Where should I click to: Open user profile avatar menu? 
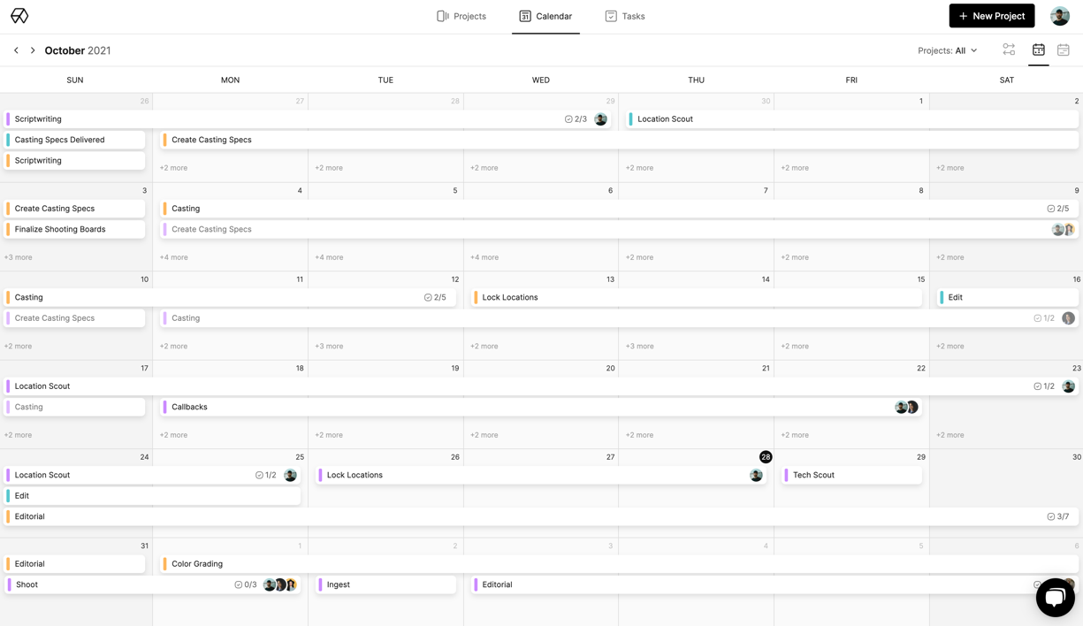point(1060,16)
